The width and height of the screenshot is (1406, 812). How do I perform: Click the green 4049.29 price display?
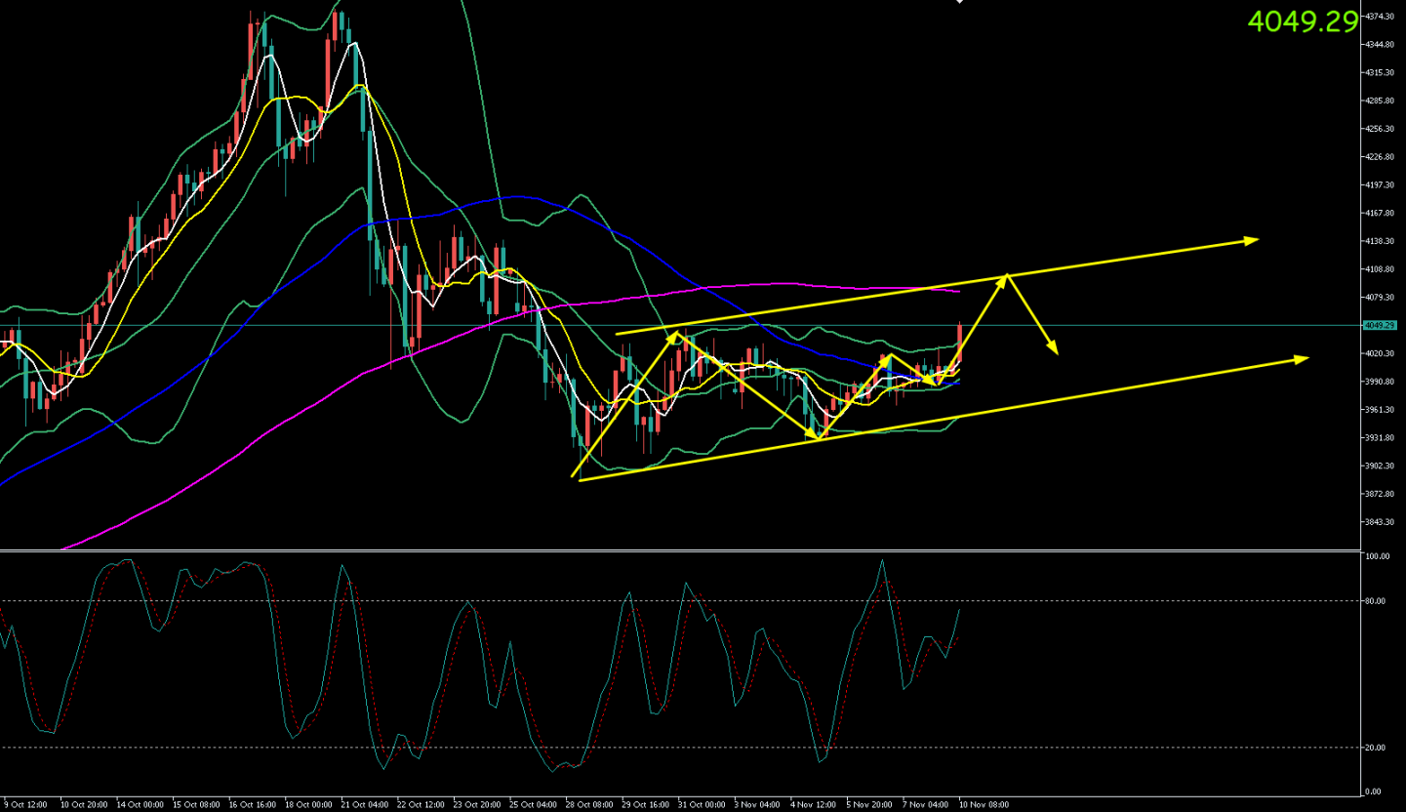pos(1303,21)
